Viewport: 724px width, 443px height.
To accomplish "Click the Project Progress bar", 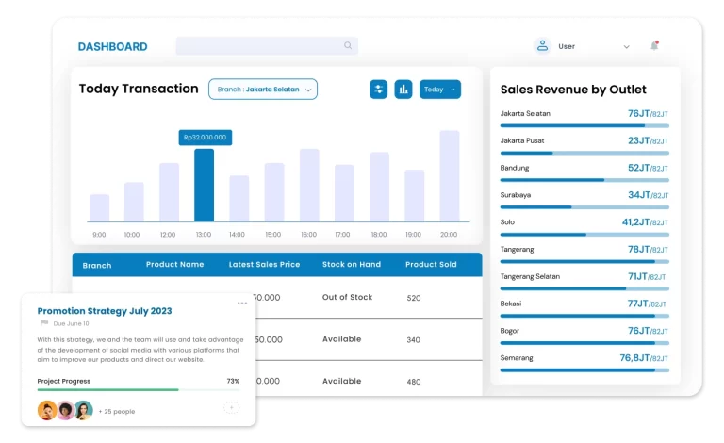I will 138,389.
